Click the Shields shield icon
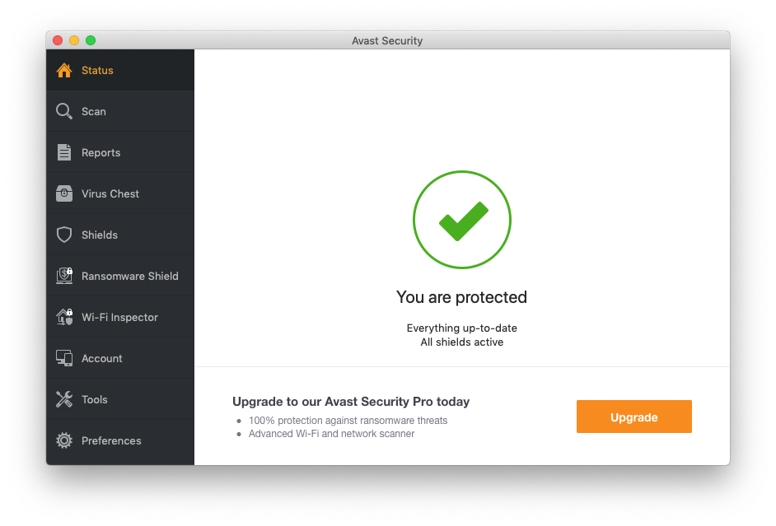Image resolution: width=776 pixels, height=526 pixels. click(x=64, y=235)
